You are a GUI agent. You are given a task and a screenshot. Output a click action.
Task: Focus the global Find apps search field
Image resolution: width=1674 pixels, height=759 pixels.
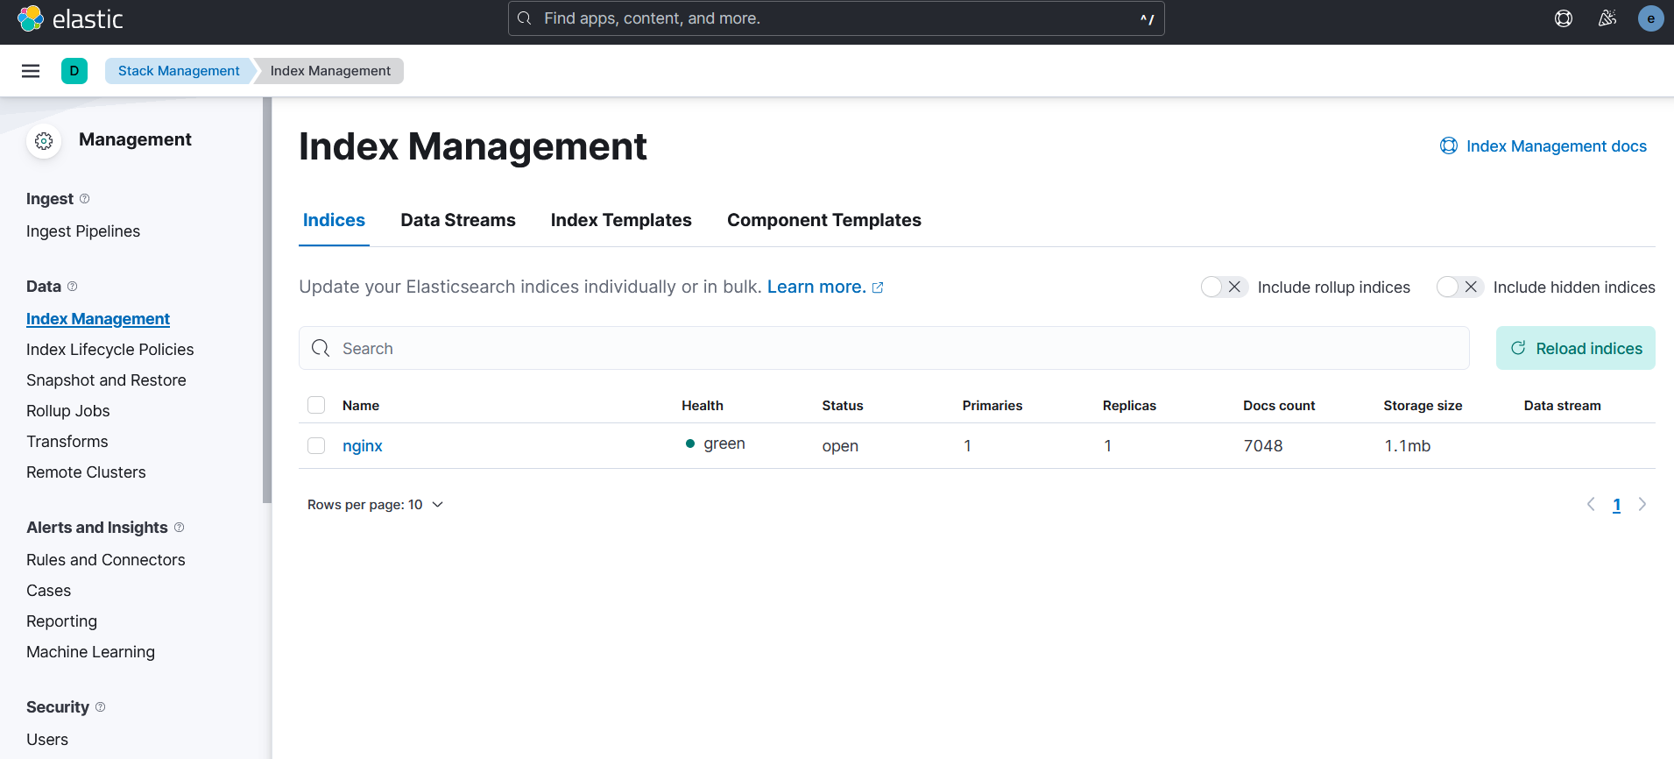pyautogui.click(x=837, y=18)
